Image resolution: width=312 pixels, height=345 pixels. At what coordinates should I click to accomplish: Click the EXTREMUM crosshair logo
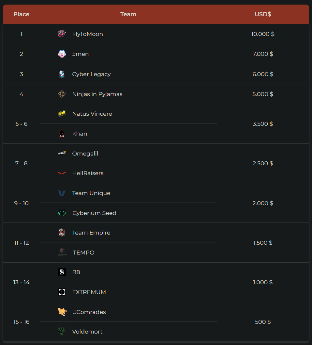click(62, 292)
